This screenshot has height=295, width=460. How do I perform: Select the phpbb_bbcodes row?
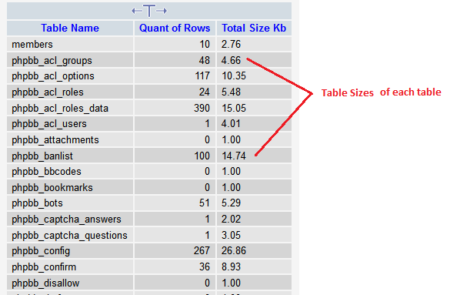[x=149, y=171]
